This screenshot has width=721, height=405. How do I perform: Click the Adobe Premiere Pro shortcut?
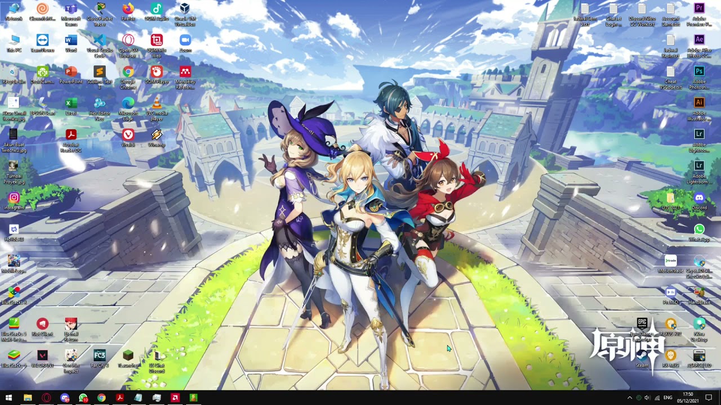pyautogui.click(x=699, y=10)
